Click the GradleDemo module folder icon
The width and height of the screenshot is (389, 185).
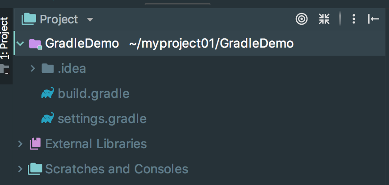tap(36, 44)
